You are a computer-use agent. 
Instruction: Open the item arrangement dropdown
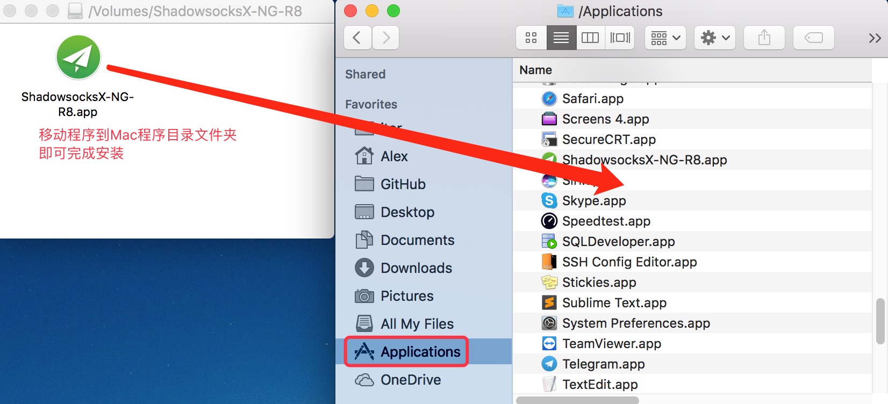tap(665, 38)
